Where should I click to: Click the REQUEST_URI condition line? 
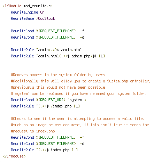click(x=48, y=100)
